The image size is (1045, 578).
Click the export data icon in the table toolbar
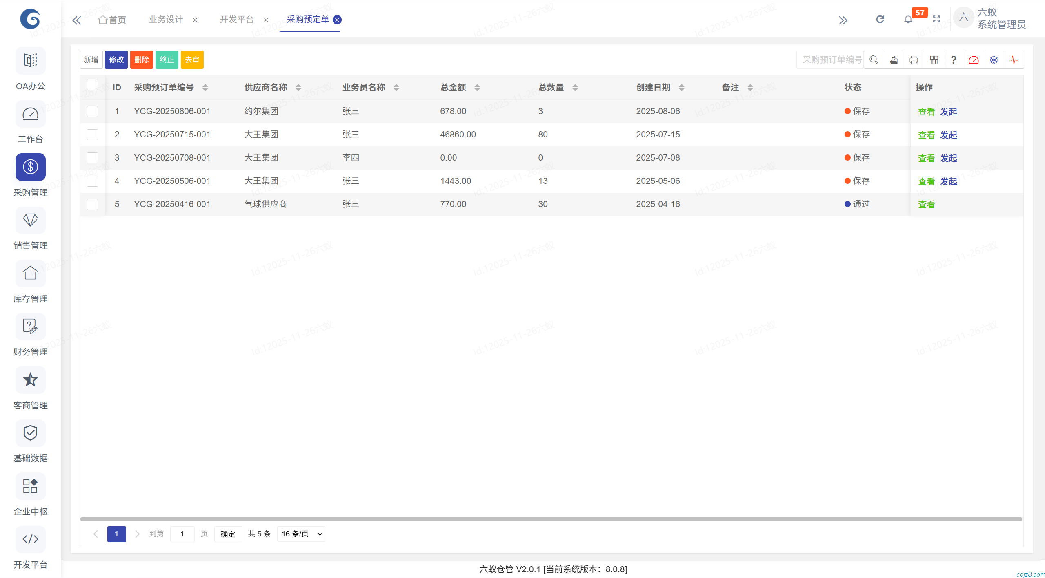894,60
